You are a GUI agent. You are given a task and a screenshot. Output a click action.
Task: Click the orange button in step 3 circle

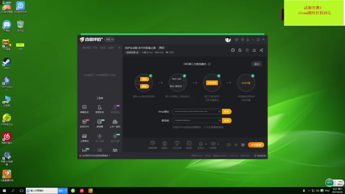[212, 82]
